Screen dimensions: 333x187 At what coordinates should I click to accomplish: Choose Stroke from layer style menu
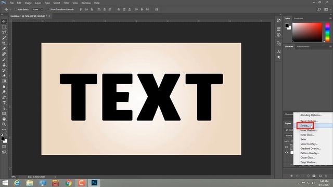coord(313,126)
